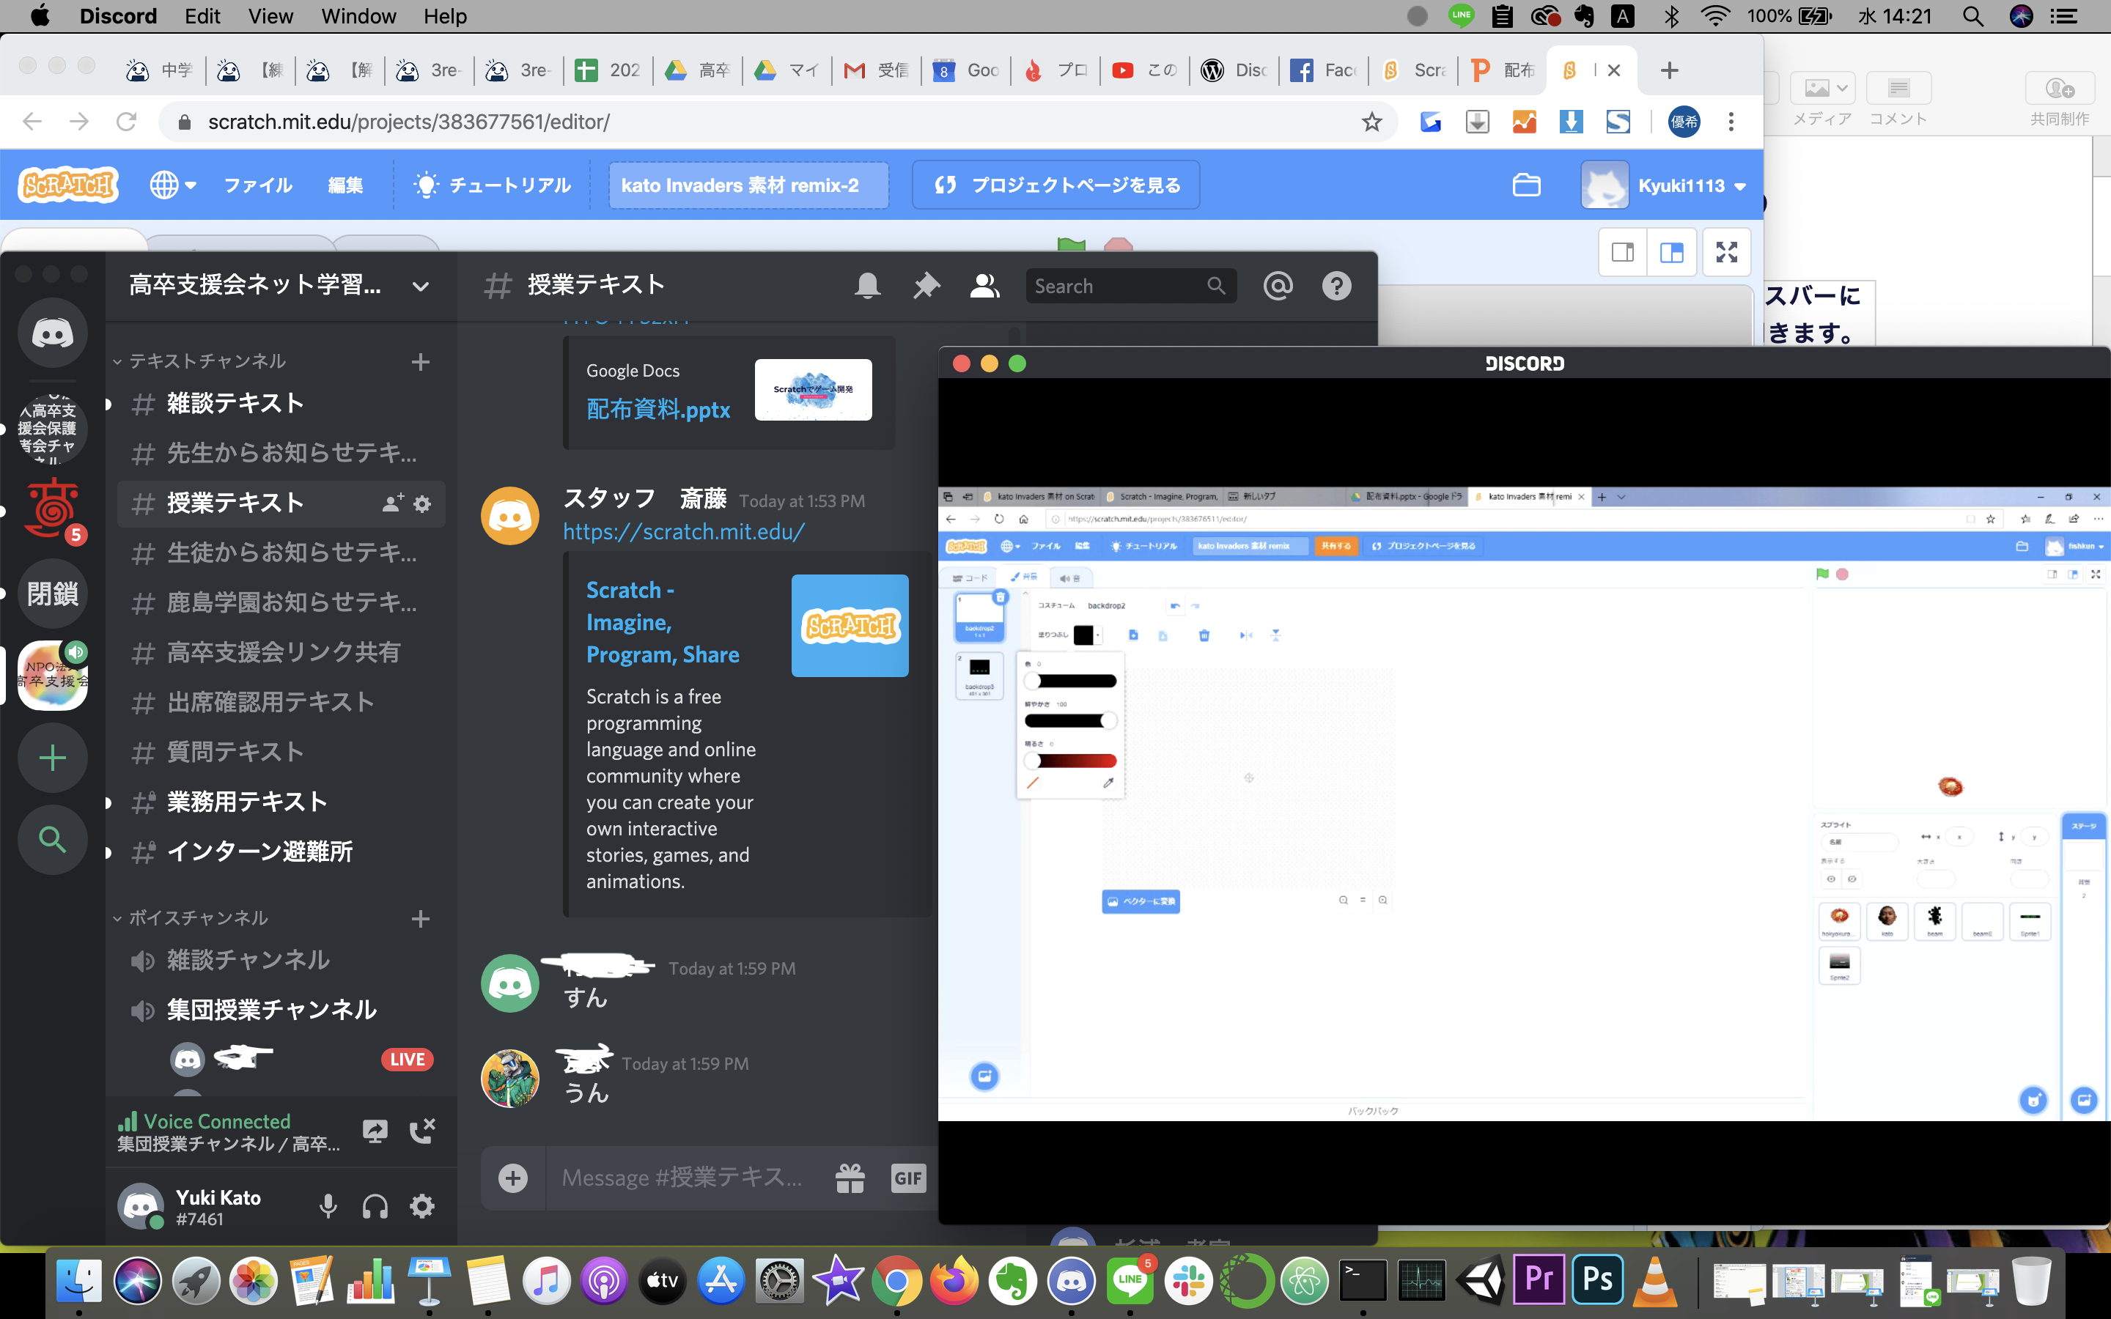The height and width of the screenshot is (1319, 2111).
Task: Open Discord home direct messages icon
Action: coord(52,333)
